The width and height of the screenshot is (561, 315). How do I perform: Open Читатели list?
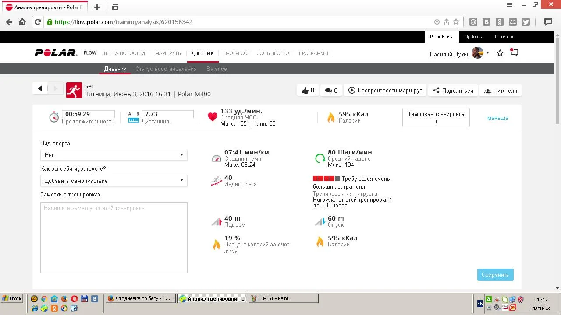[501, 91]
